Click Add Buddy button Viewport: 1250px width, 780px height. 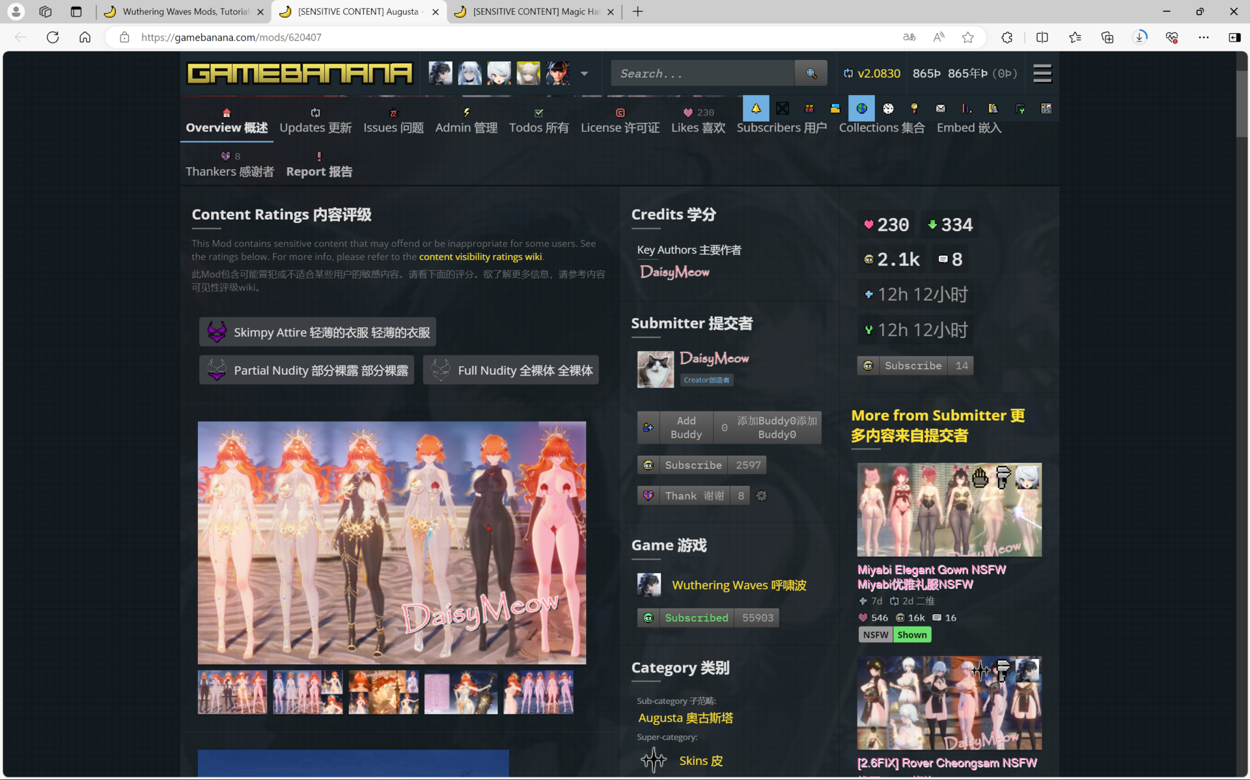click(x=729, y=427)
